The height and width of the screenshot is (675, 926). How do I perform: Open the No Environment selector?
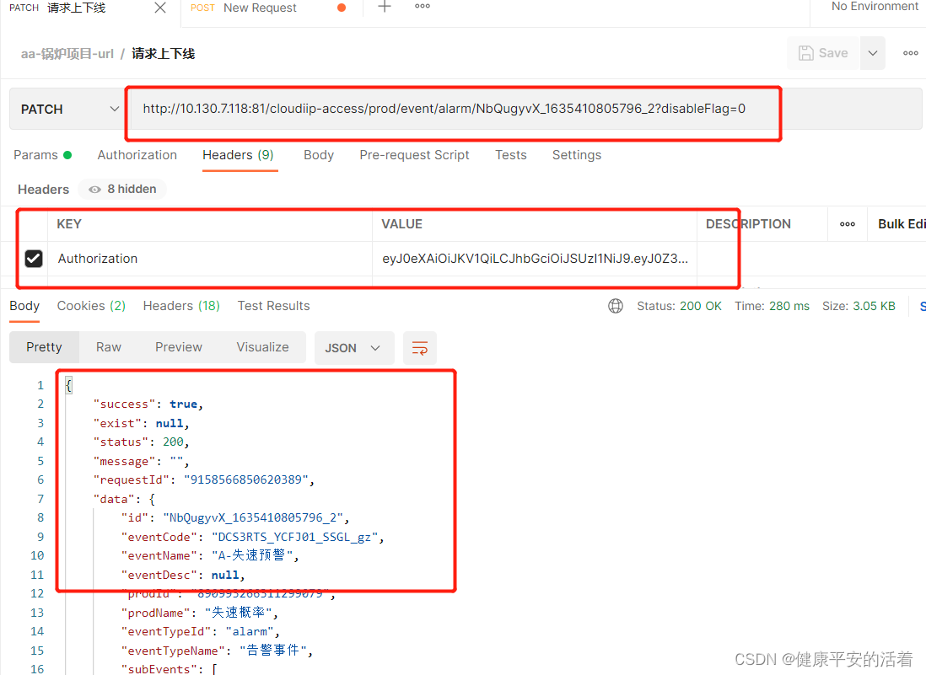point(874,7)
